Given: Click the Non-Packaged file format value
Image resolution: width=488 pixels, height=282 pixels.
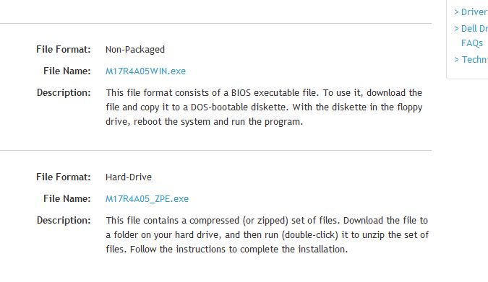Looking at the screenshot, I should pyautogui.click(x=135, y=50).
